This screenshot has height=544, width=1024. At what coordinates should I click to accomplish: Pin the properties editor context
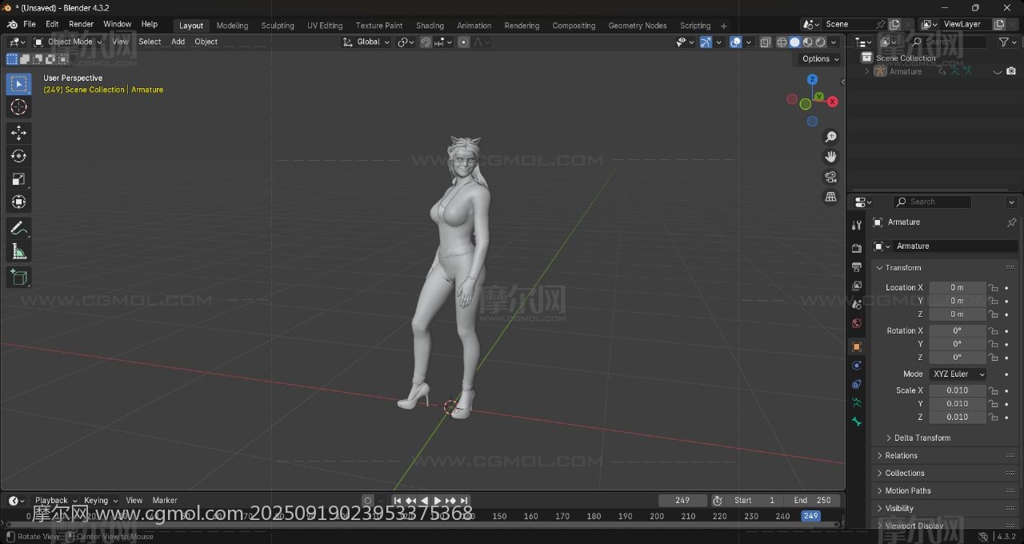(x=1011, y=222)
